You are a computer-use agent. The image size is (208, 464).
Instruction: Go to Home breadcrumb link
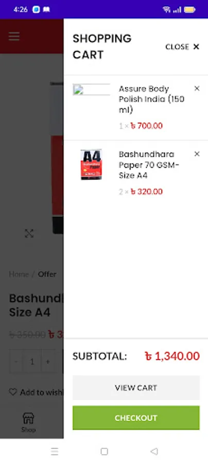point(19,274)
